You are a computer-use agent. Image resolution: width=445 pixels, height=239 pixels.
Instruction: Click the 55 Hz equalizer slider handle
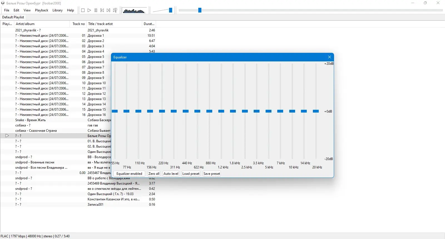coord(115,111)
